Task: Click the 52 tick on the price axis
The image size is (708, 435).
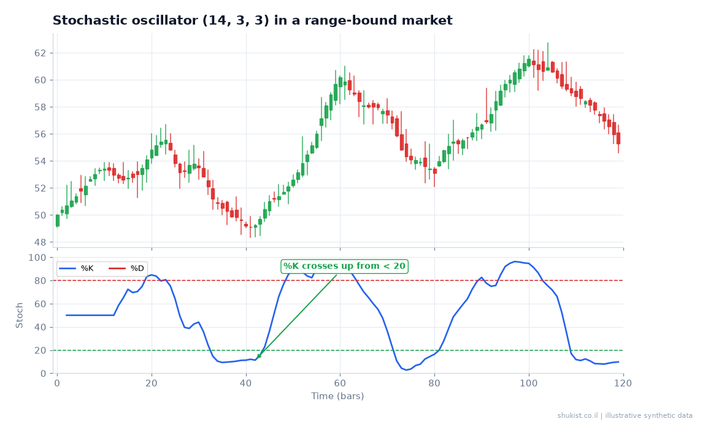Action: point(40,188)
